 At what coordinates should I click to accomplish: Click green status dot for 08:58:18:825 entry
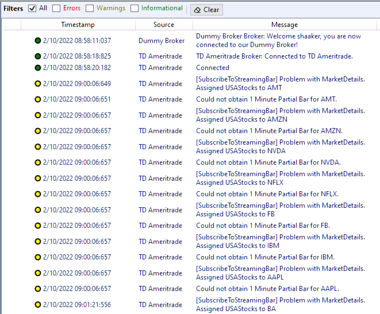pyautogui.click(x=37, y=56)
